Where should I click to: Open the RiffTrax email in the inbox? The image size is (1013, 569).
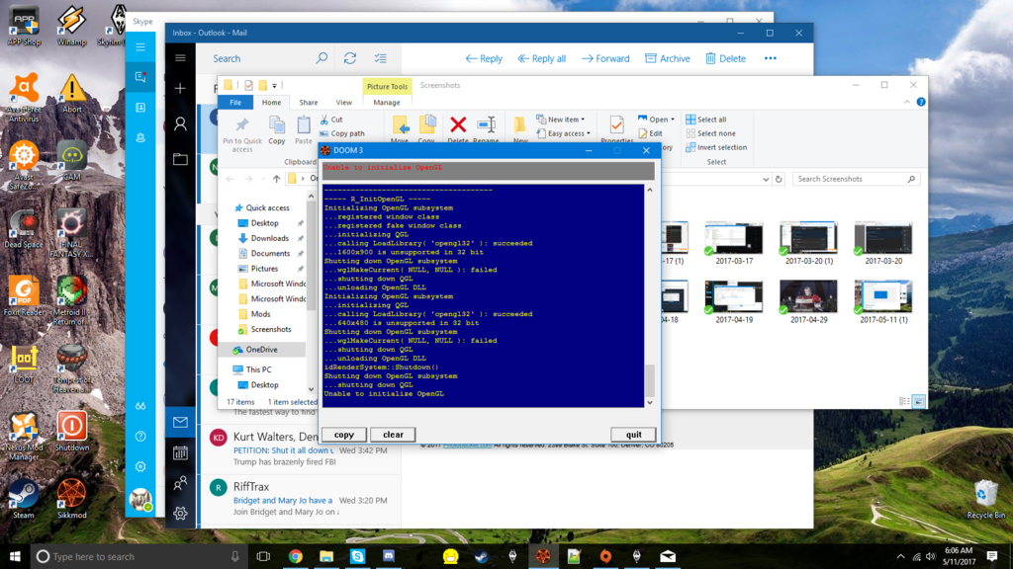pos(301,499)
